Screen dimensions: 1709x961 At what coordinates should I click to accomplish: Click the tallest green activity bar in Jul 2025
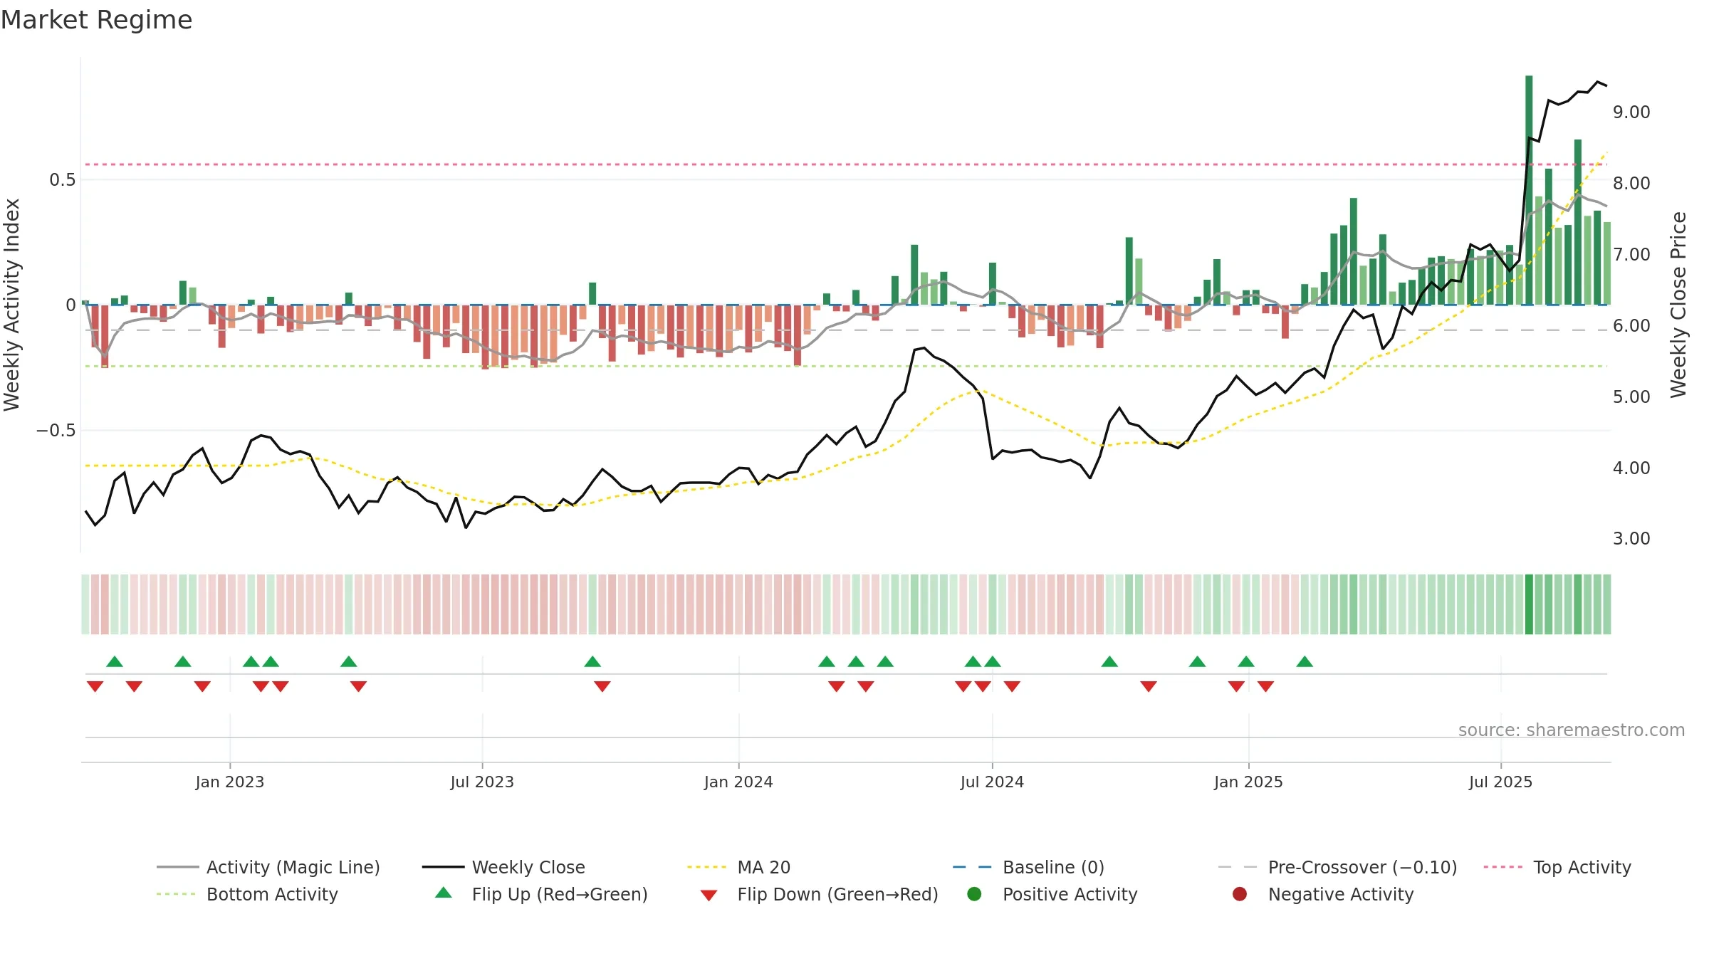[1529, 190]
